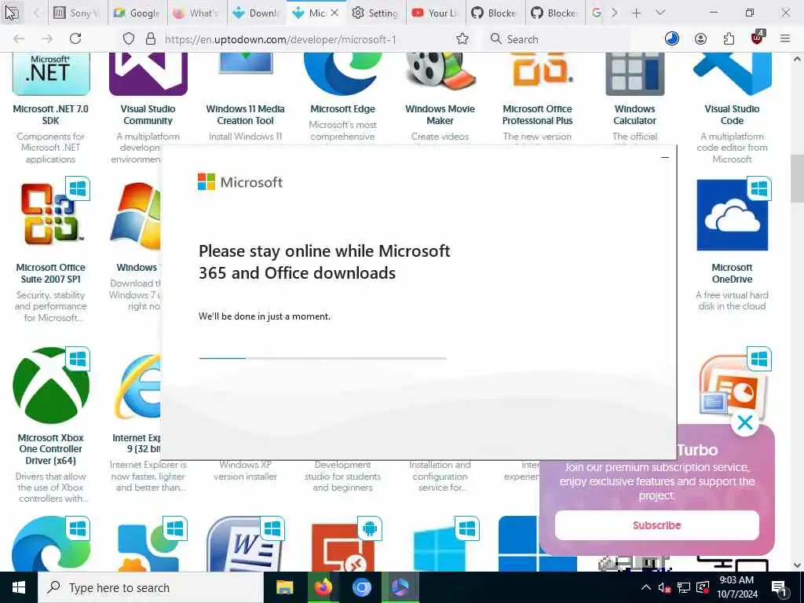Click the Microsoft Word app thumbnail
Viewport: 804px width, 603px height.
[245, 543]
